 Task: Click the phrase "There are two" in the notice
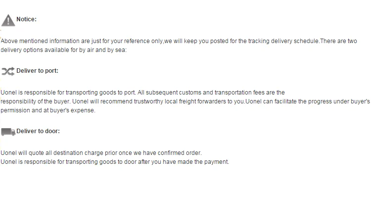(x=339, y=41)
